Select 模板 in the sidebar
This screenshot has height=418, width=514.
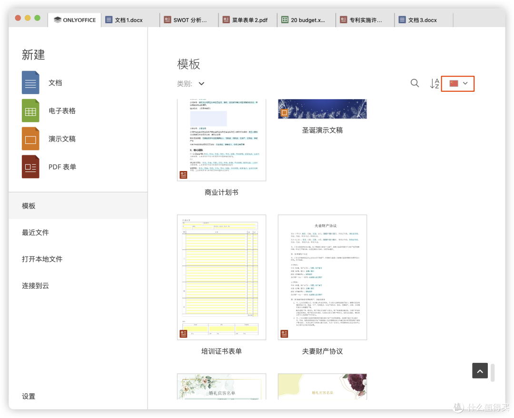pos(78,206)
